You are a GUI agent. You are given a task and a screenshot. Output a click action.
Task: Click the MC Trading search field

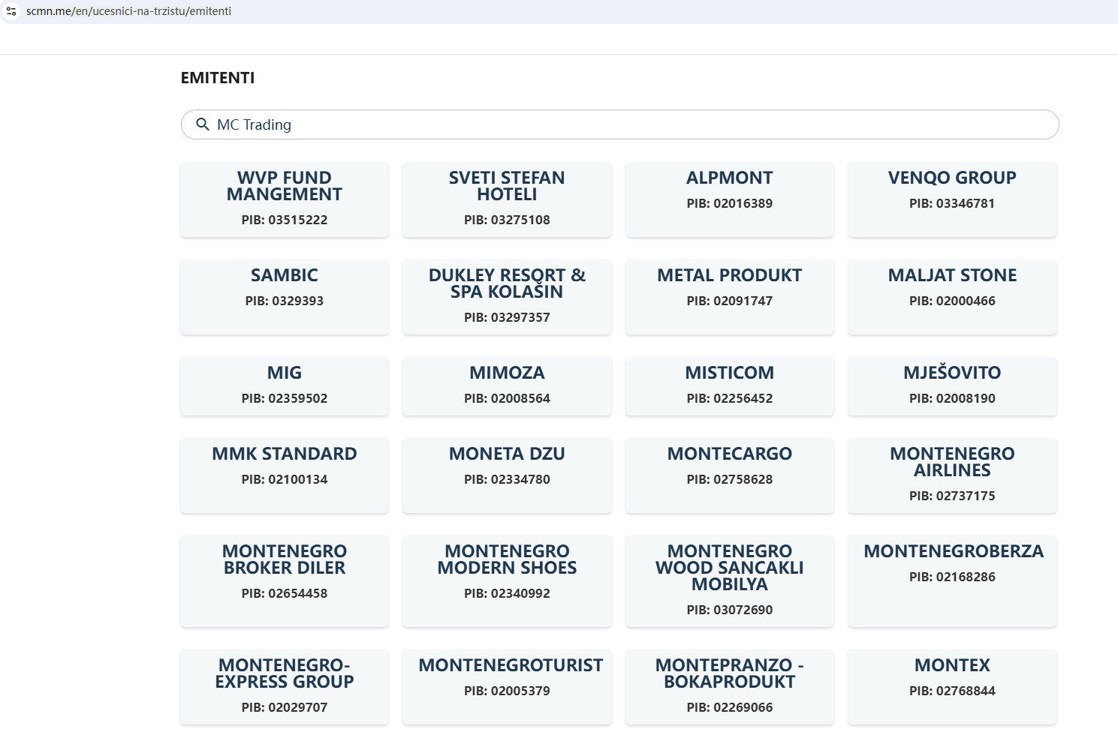point(631,124)
